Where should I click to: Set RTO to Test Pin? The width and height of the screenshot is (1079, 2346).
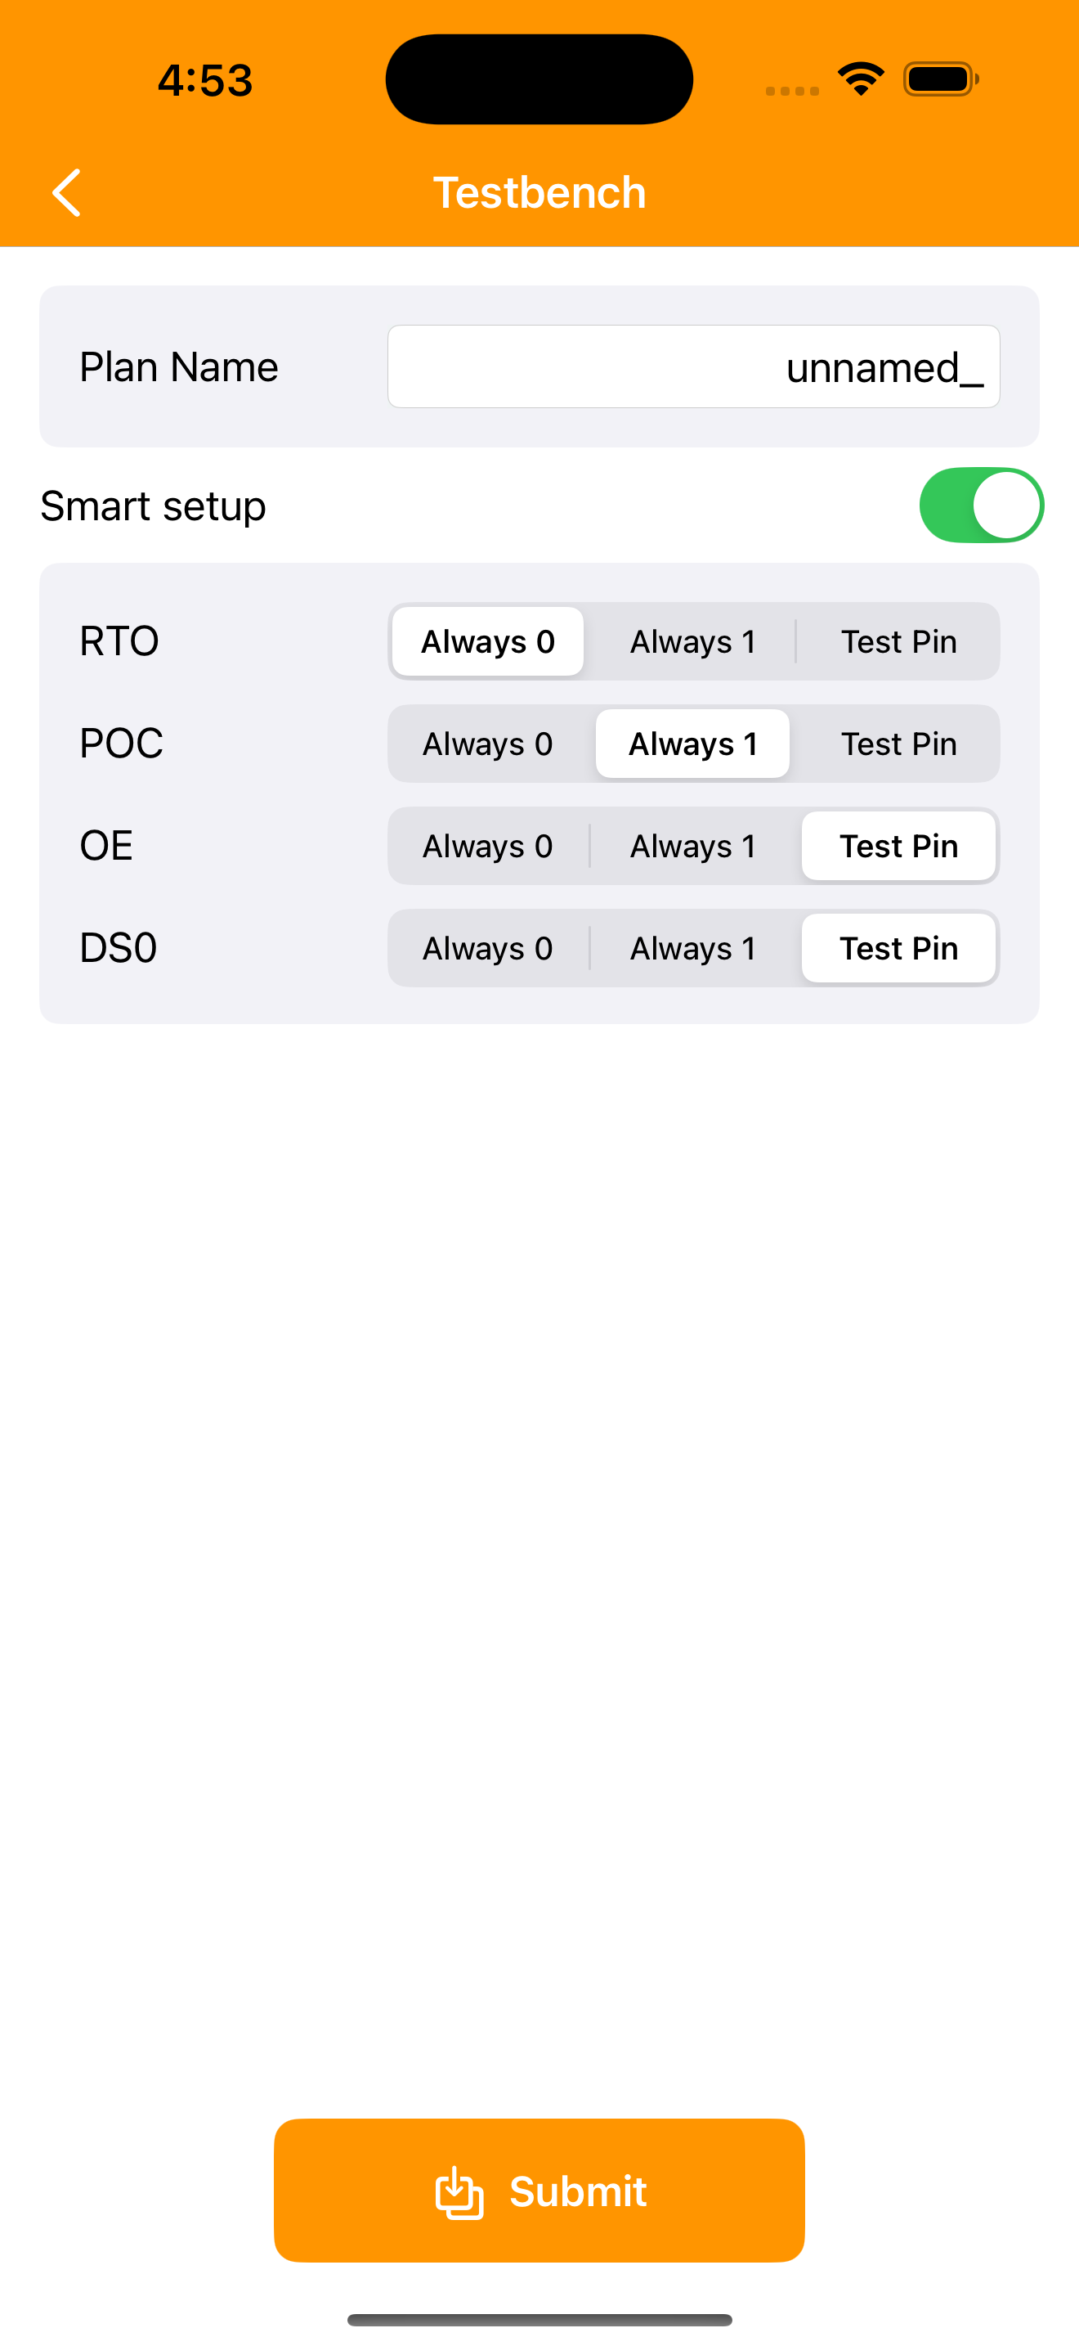click(x=899, y=641)
